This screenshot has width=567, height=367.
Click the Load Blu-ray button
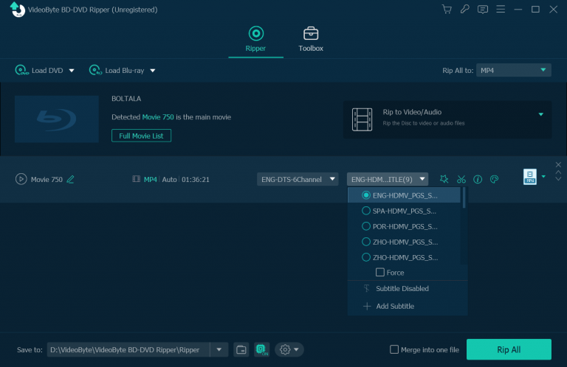click(117, 70)
